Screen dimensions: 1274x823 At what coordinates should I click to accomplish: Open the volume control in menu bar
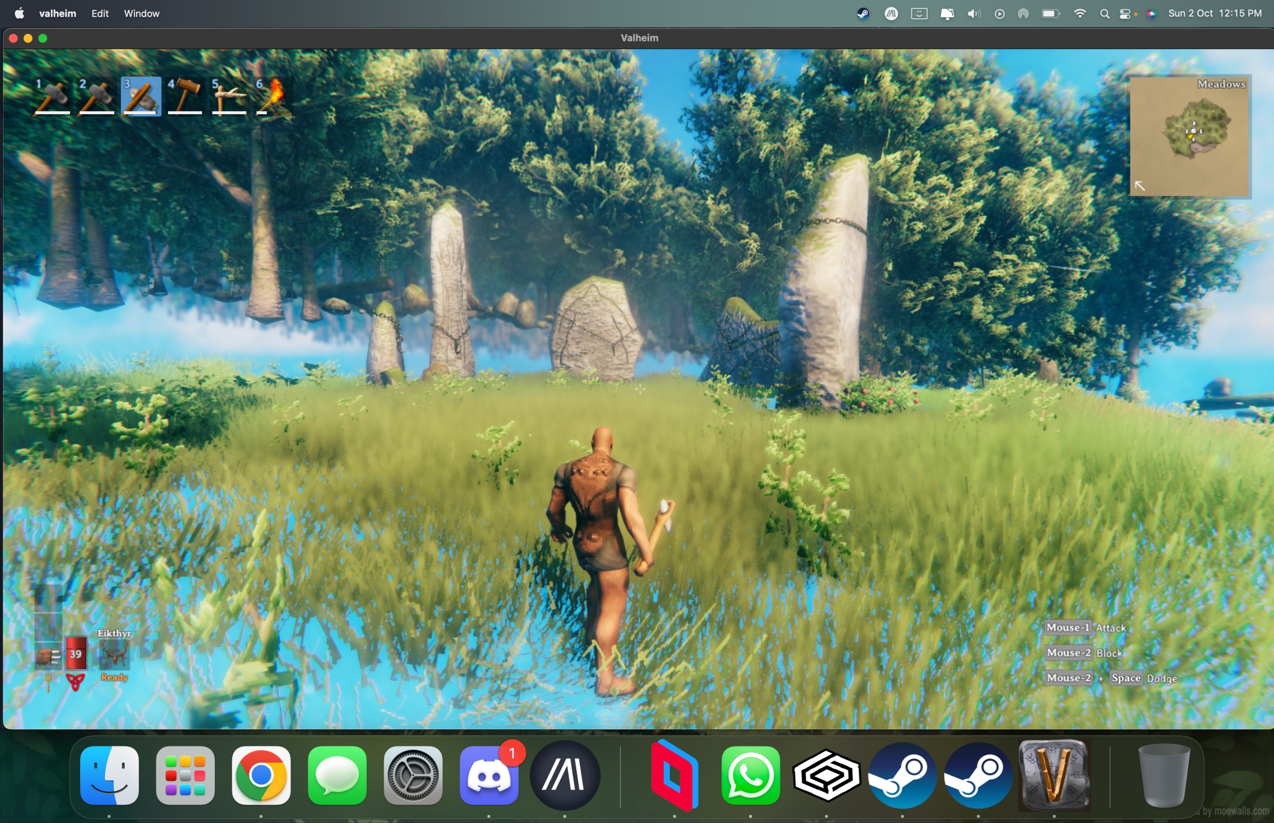point(974,14)
